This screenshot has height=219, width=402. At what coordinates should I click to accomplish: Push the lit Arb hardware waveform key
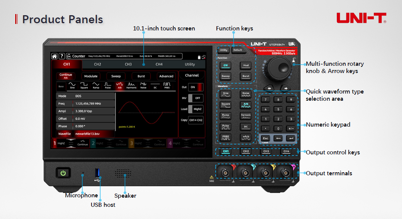pyautogui.click(x=246, y=105)
